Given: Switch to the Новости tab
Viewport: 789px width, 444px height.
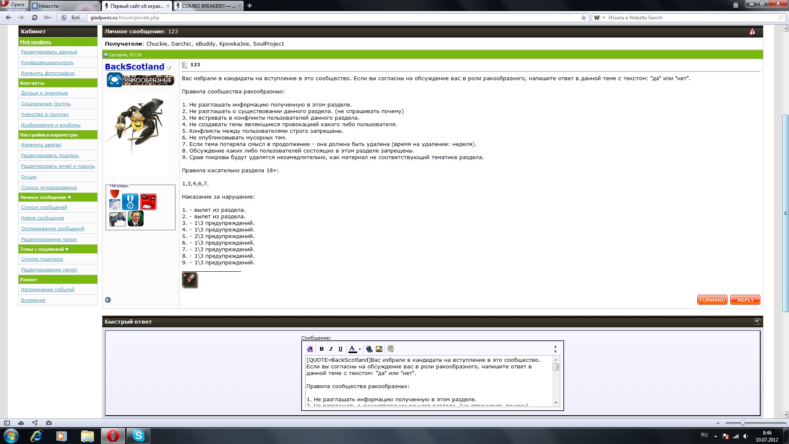Looking at the screenshot, I should (62, 6).
